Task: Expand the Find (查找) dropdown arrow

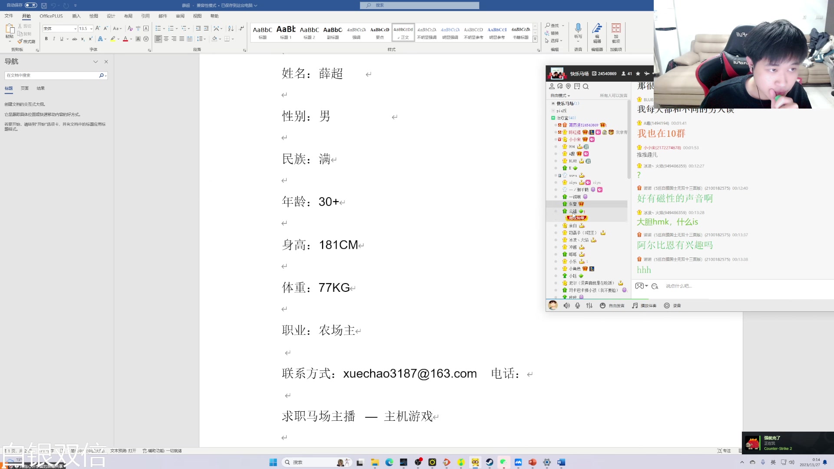Action: [563, 26]
